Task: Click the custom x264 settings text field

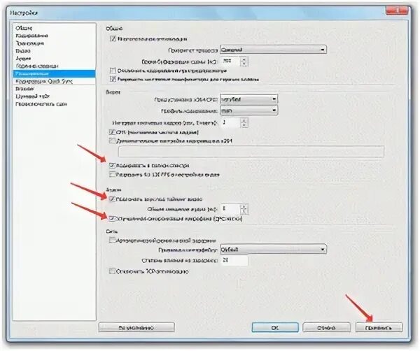Action: tap(251, 152)
